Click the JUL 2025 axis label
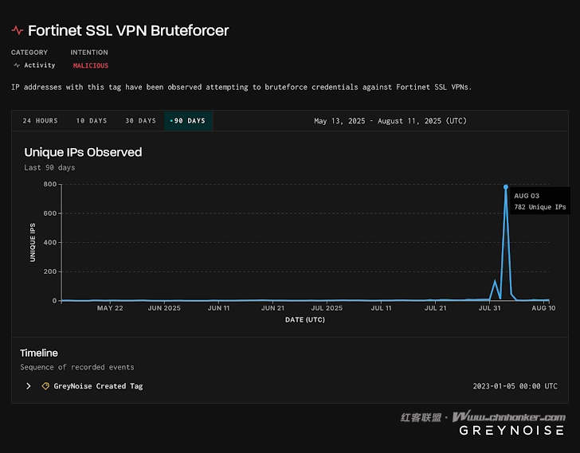The height and width of the screenshot is (453, 580). click(x=327, y=308)
